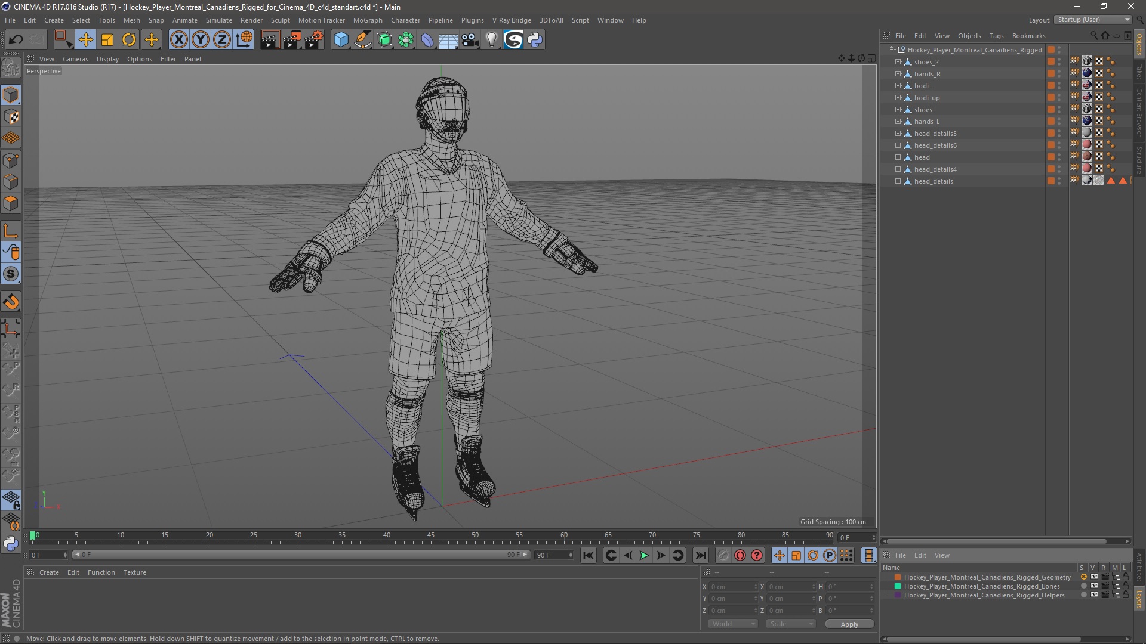Toggle X axis lock

pyautogui.click(x=178, y=40)
